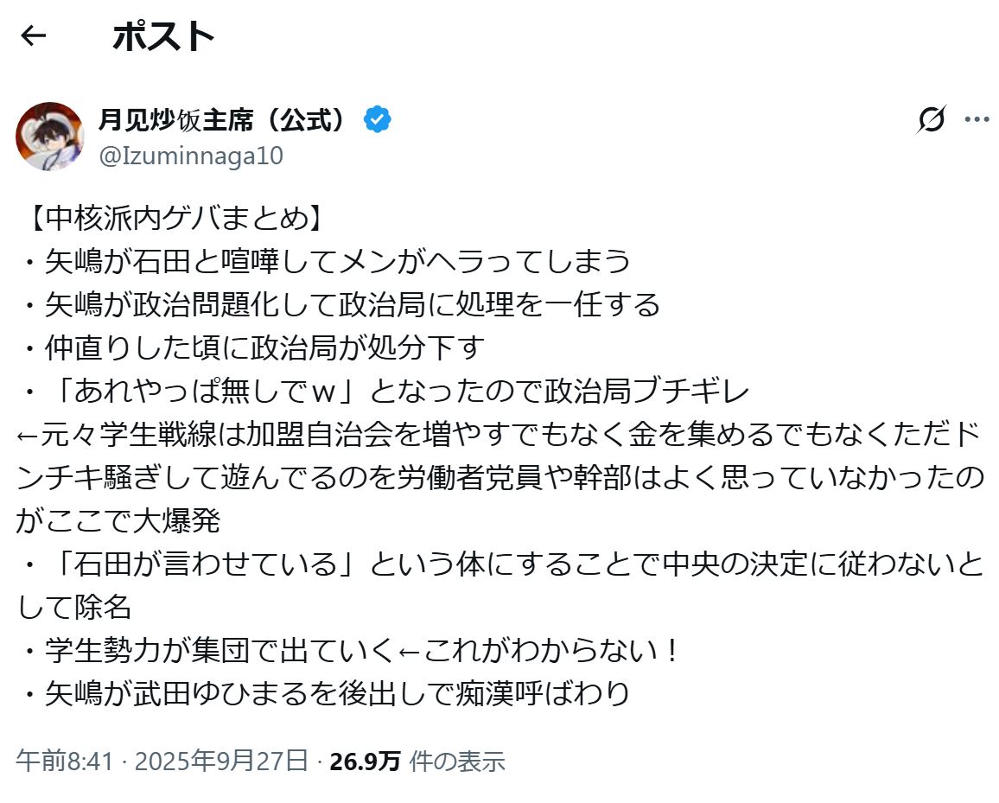Click the 26.9万 view count
This screenshot has width=999, height=803.
[365, 761]
